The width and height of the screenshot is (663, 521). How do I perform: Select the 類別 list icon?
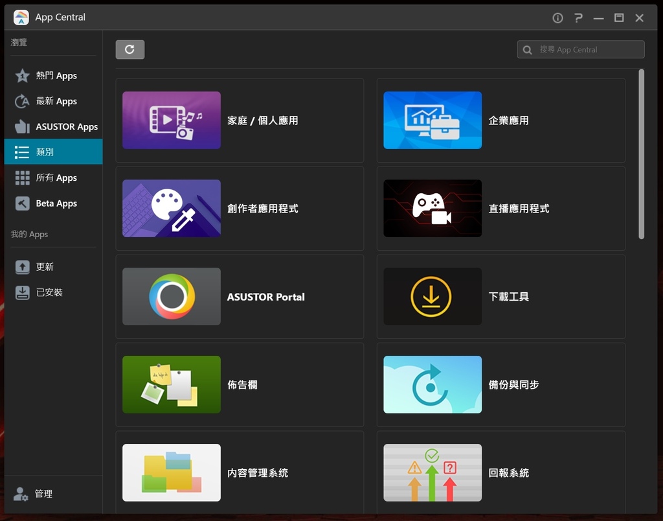tap(22, 152)
